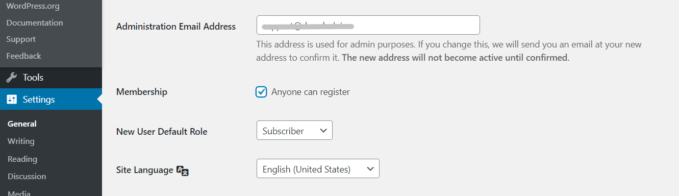Click the Administration Email Address field
The width and height of the screenshot is (679, 196).
coord(368,25)
